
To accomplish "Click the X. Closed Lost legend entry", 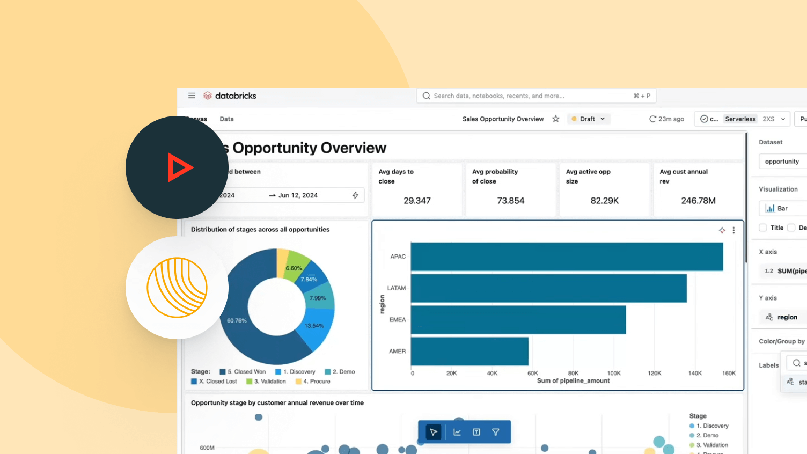I will coord(214,382).
